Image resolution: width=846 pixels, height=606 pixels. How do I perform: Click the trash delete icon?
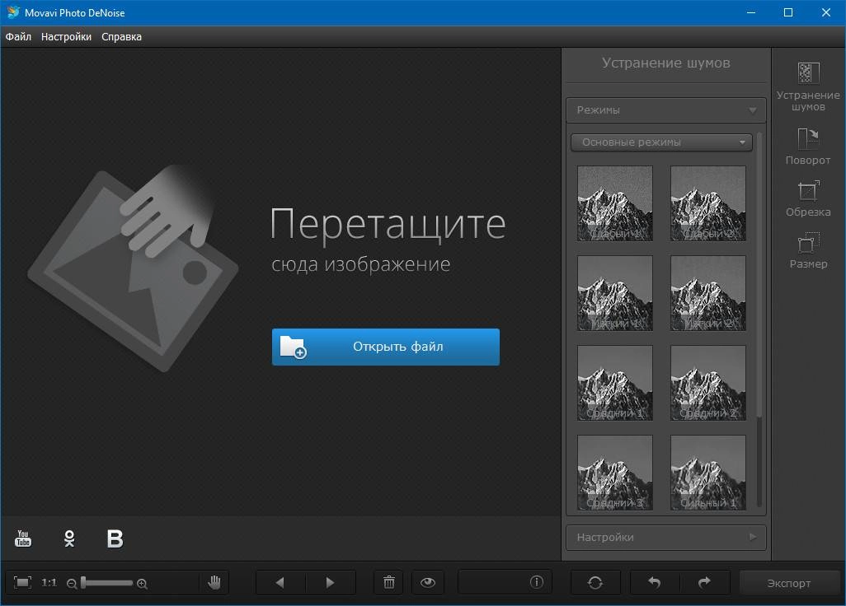[x=389, y=582]
